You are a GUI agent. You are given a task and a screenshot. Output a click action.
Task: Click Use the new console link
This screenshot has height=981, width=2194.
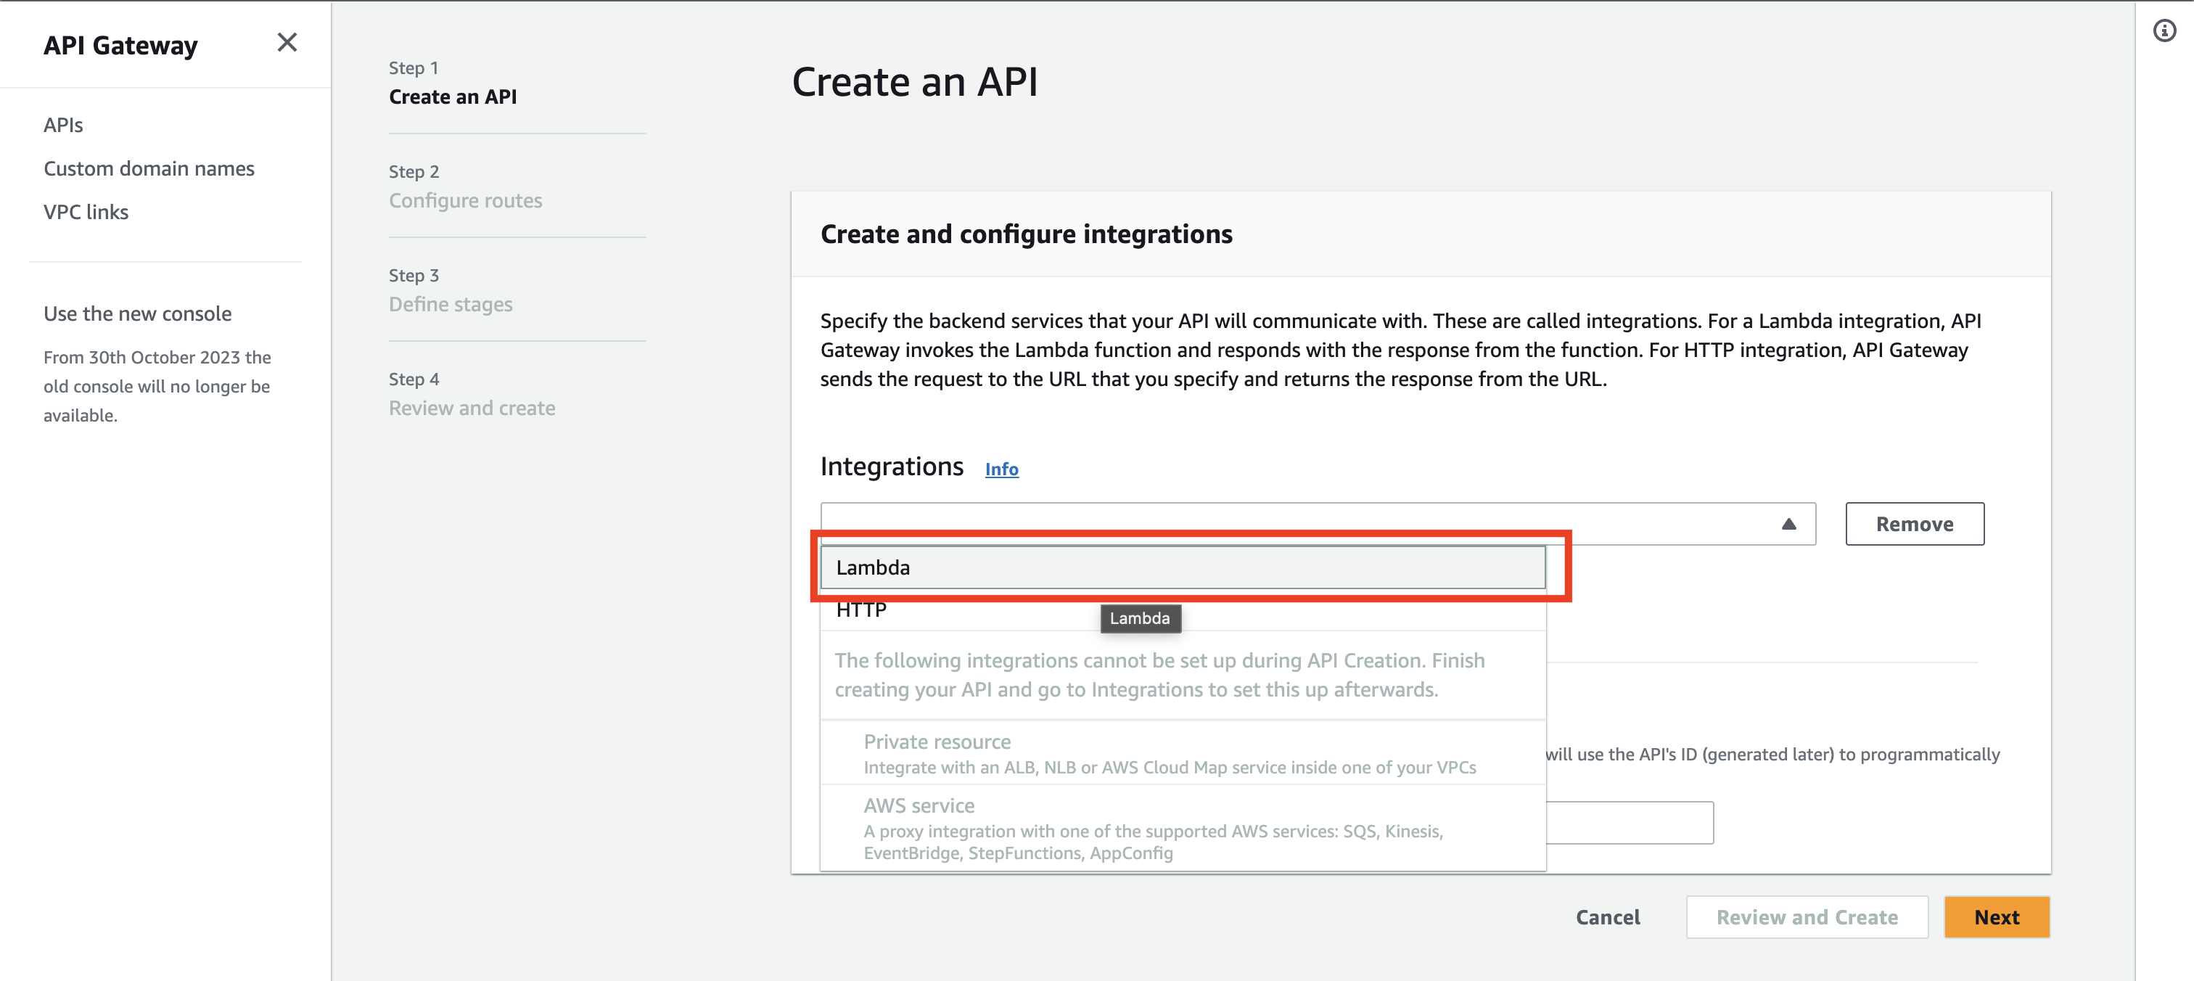pyautogui.click(x=137, y=313)
